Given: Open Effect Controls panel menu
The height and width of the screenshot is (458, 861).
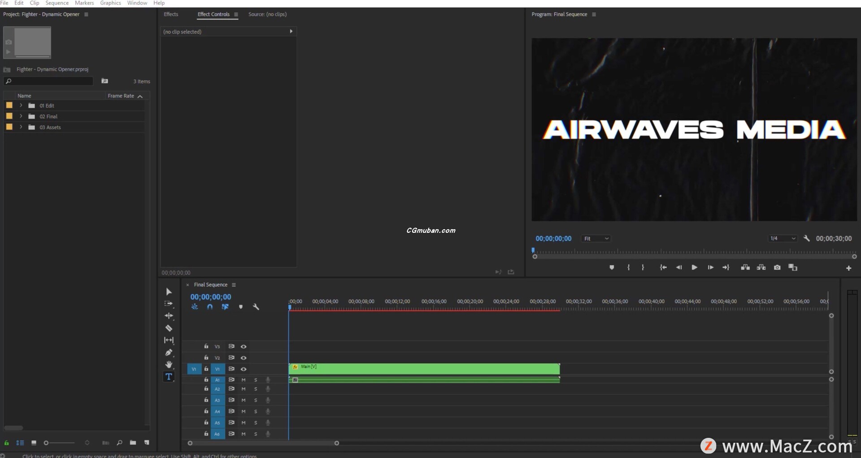Looking at the screenshot, I should [x=236, y=14].
